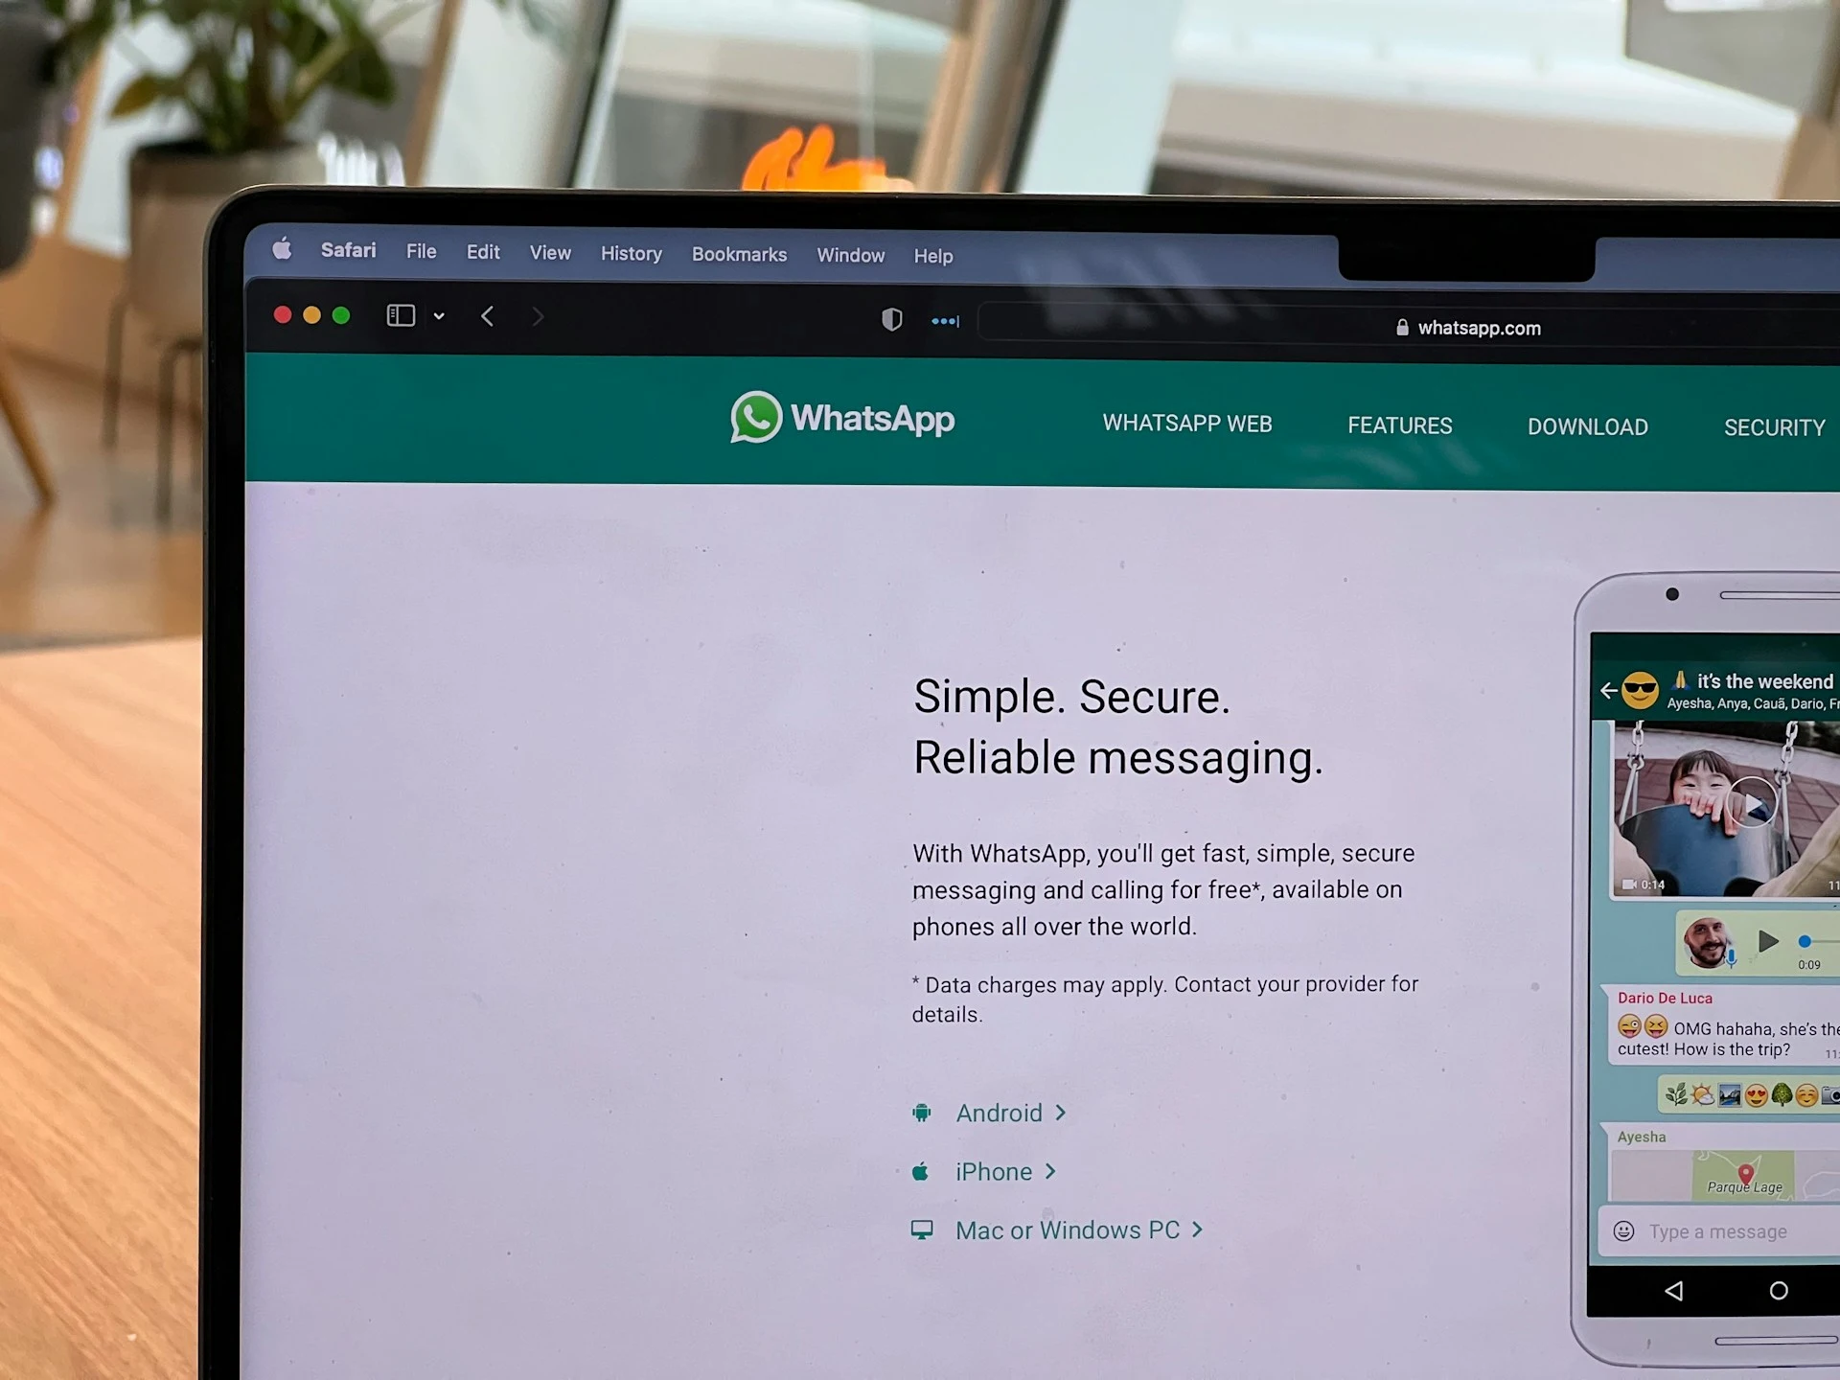
Task: Expand the Safari Window menu
Action: coord(850,254)
